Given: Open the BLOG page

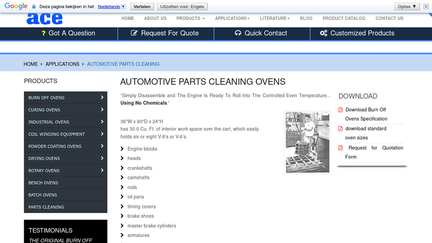Looking at the screenshot, I should point(306,18).
